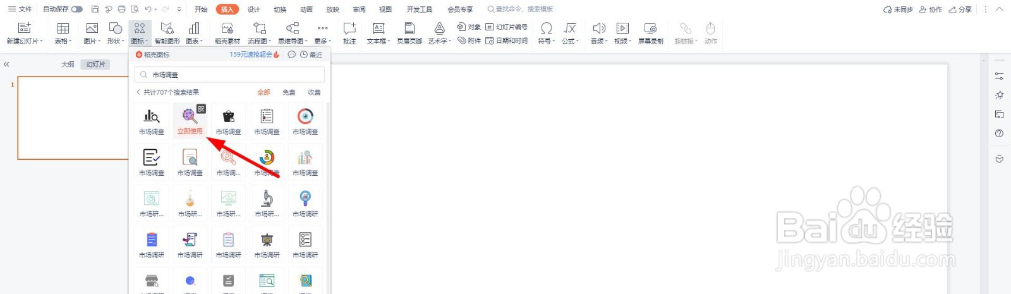Insert an 对象 object
The width and height of the screenshot is (1011, 294).
point(469,27)
